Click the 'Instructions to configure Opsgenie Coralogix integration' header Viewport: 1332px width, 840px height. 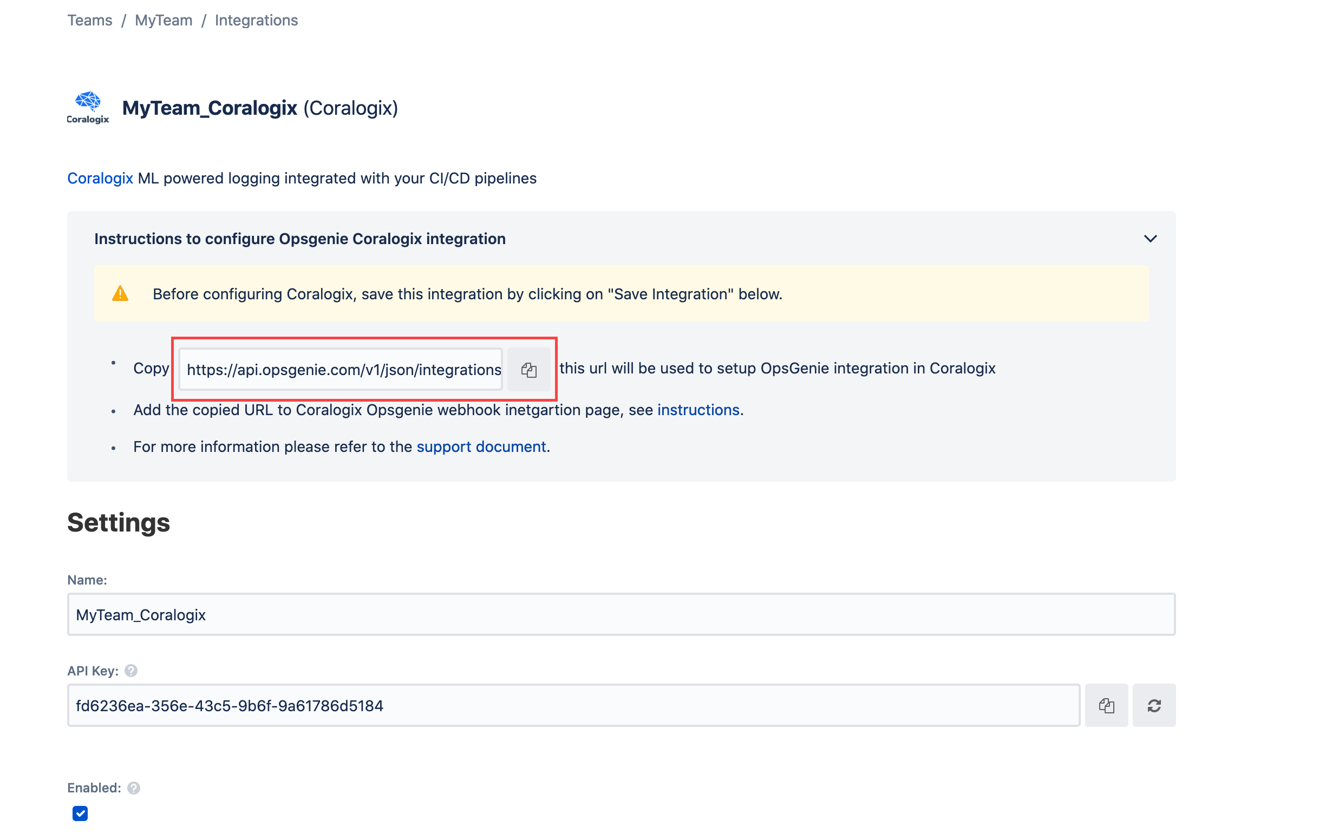(300, 239)
